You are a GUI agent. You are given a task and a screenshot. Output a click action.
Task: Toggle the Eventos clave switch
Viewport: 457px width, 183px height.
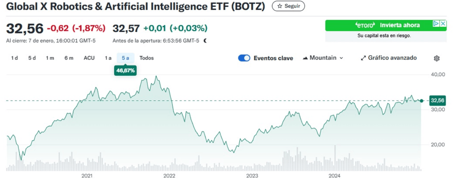[244, 58]
